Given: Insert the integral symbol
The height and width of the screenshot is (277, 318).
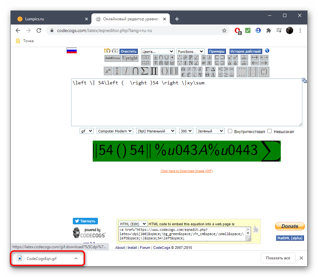Looking at the screenshot, I should click(126, 71).
